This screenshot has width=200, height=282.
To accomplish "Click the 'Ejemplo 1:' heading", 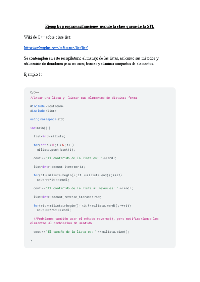I will pos(33,74).
